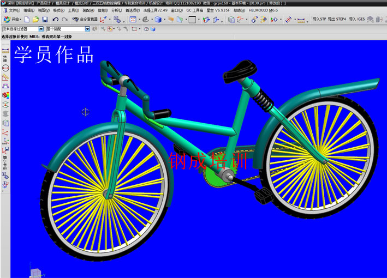Image resolution: width=387 pixels, height=278 pixels.
Task: Save the part with the floppy disk icon
Action: (x=44, y=20)
